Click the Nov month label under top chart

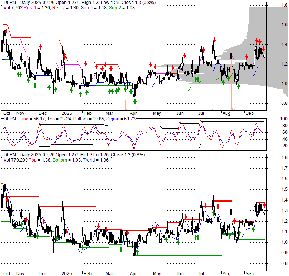[x=20, y=113]
